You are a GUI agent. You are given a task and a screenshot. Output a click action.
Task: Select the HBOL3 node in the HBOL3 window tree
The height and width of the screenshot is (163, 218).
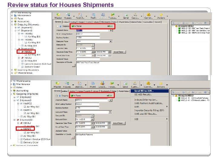click(x=27, y=129)
